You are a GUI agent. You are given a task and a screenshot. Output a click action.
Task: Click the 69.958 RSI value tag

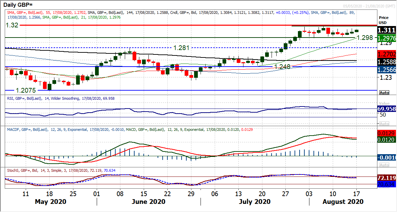click(x=387, y=109)
